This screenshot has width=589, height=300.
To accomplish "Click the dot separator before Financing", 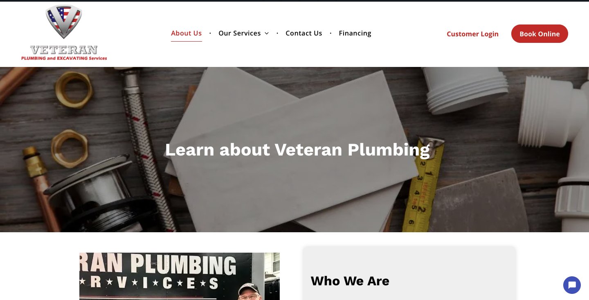I will [330, 33].
